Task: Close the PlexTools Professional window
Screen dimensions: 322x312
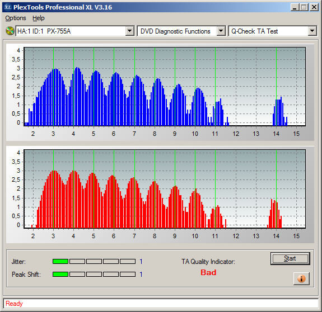Action: tap(314, 7)
